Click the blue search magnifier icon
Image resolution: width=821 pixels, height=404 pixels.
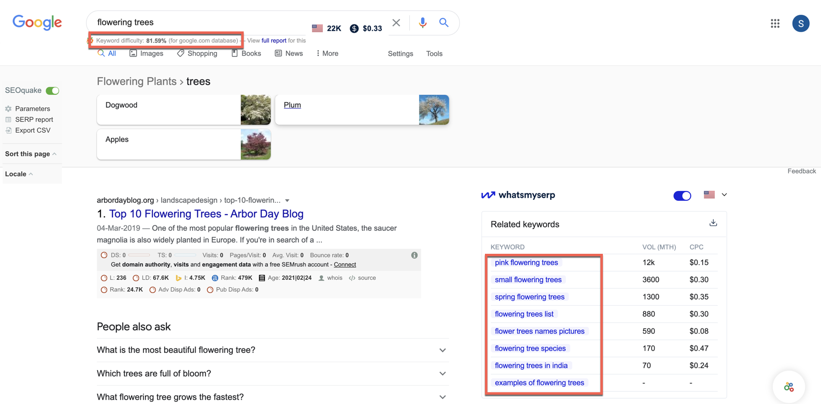tap(444, 23)
